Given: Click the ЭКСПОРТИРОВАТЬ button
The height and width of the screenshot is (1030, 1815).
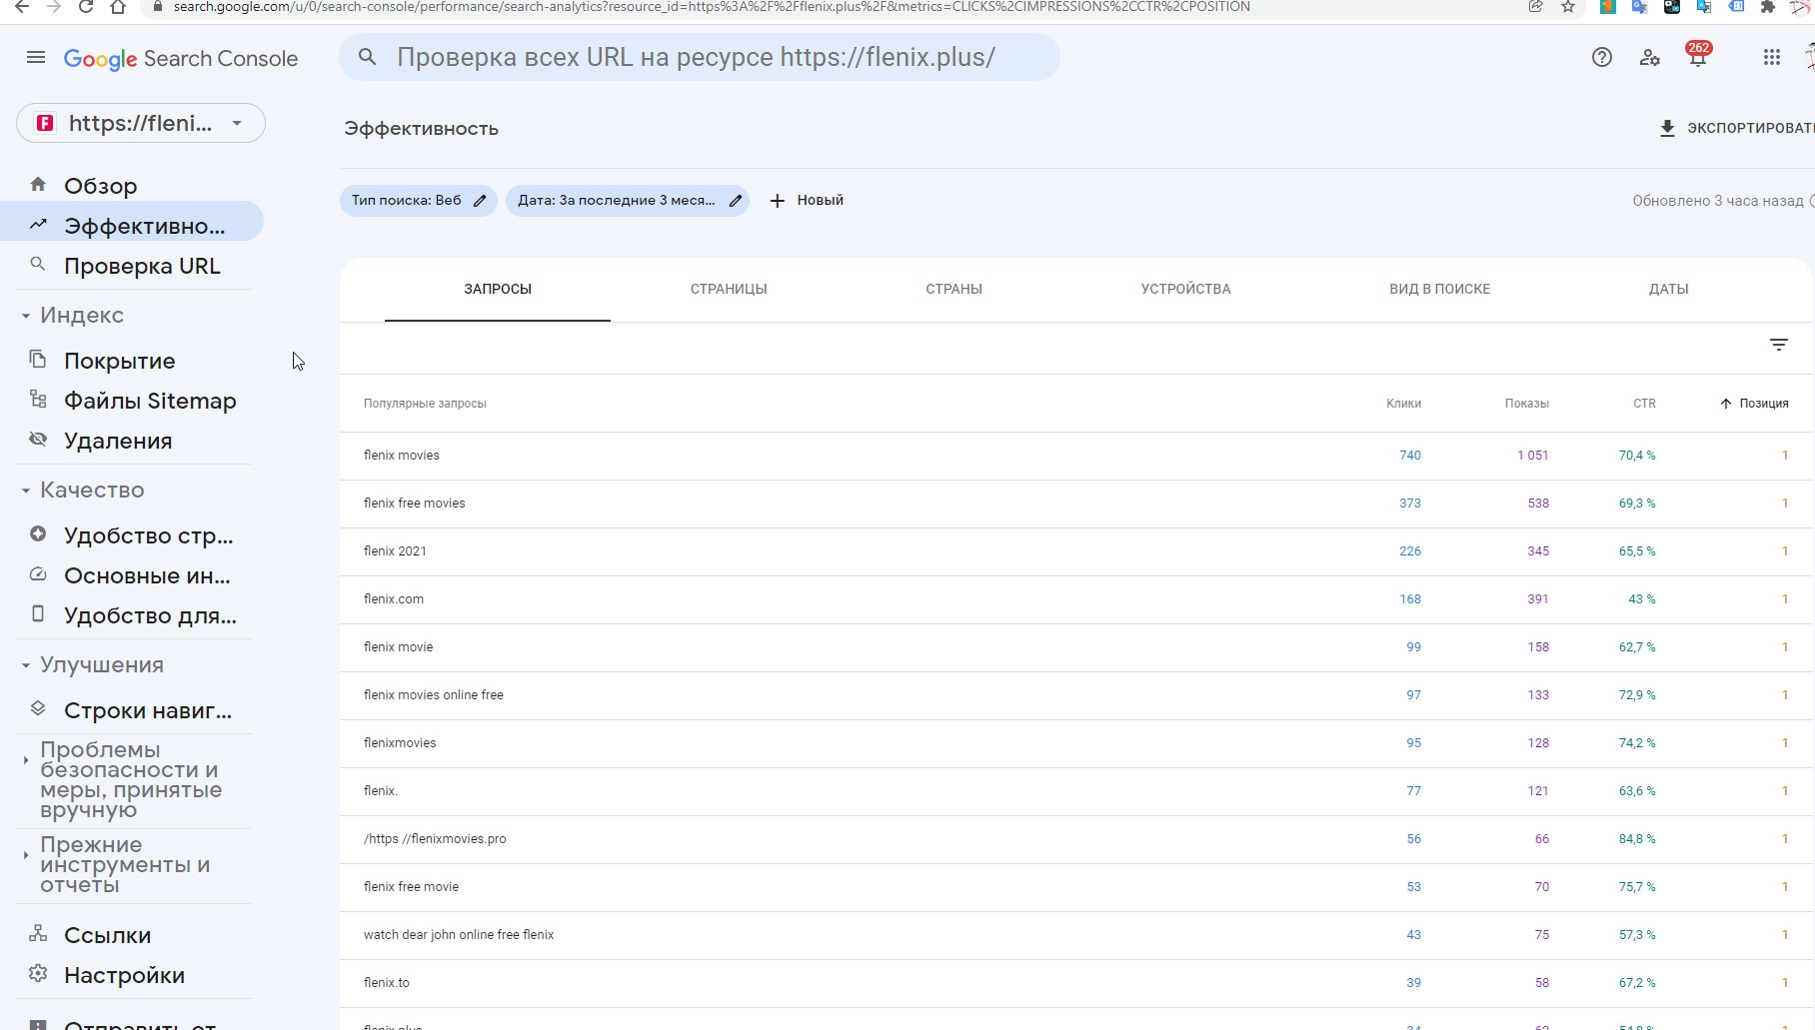Looking at the screenshot, I should pyautogui.click(x=1736, y=128).
